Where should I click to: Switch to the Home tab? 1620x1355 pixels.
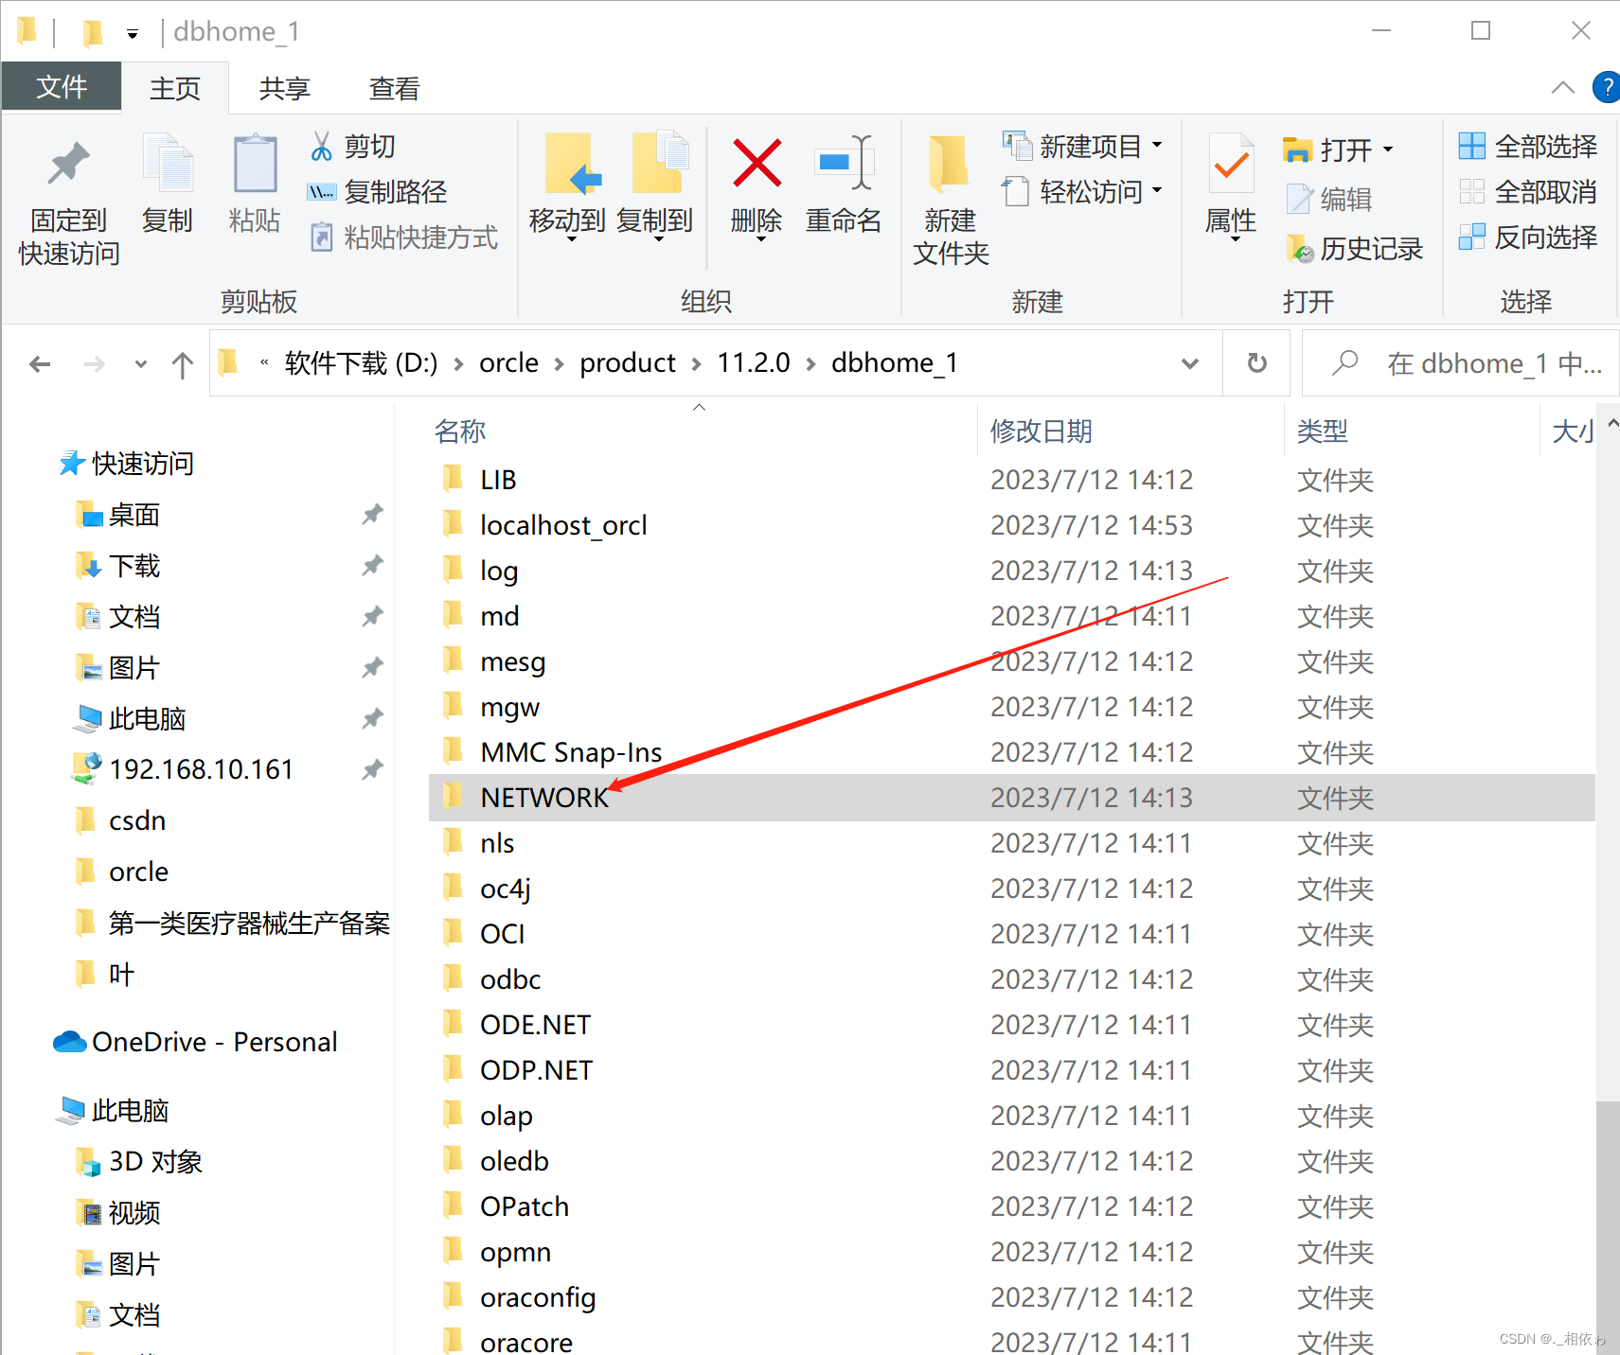click(x=175, y=88)
